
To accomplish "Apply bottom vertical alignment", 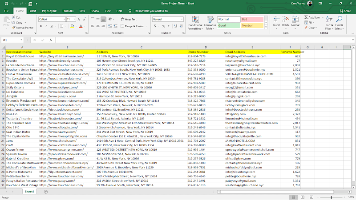I will pyautogui.click(x=103, y=19).
